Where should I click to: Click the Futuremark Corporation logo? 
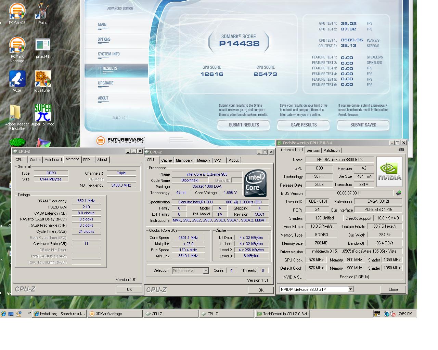120,140
